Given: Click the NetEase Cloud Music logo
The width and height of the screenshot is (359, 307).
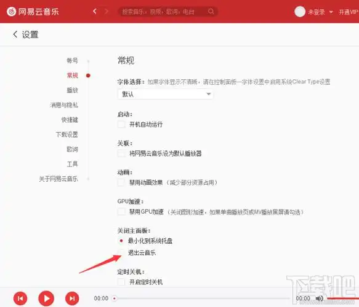Looking at the screenshot, I should [x=33, y=12].
